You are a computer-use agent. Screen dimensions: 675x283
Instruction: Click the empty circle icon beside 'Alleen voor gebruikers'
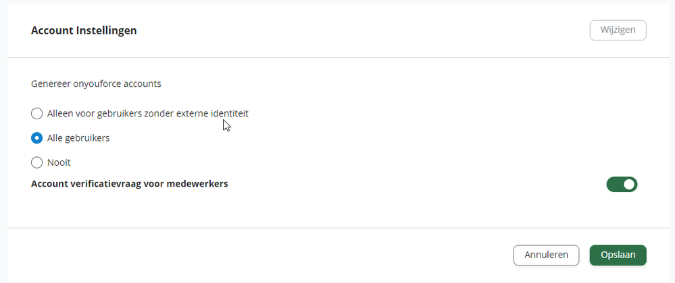[x=37, y=113]
